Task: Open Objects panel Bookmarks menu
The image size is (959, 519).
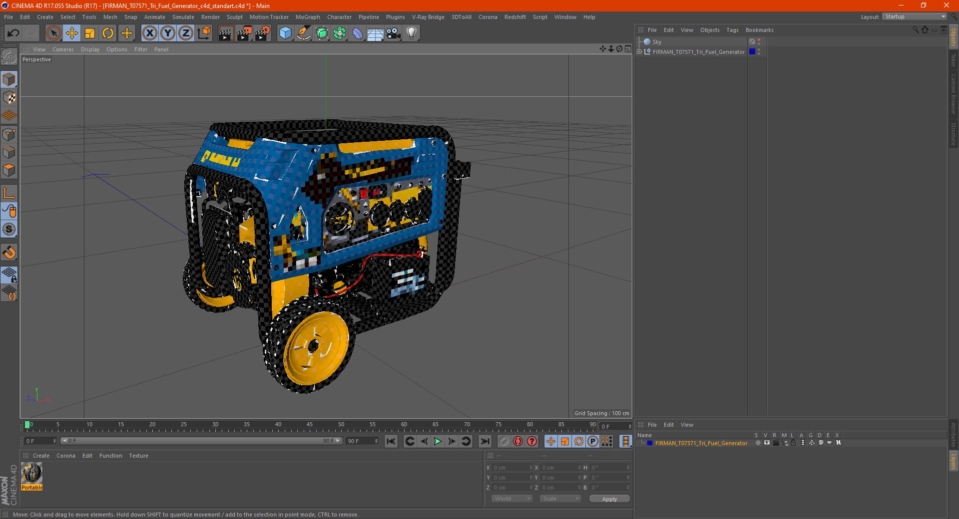Action: (759, 30)
